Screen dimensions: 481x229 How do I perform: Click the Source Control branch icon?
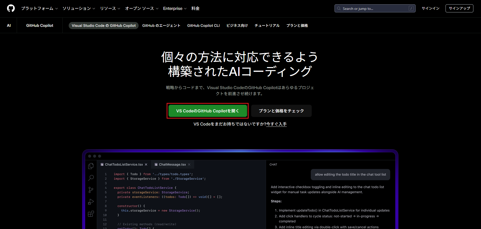click(91, 190)
